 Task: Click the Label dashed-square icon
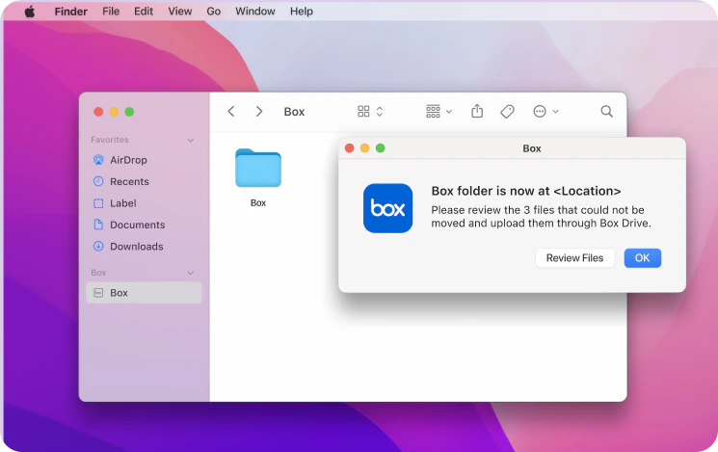(98, 203)
